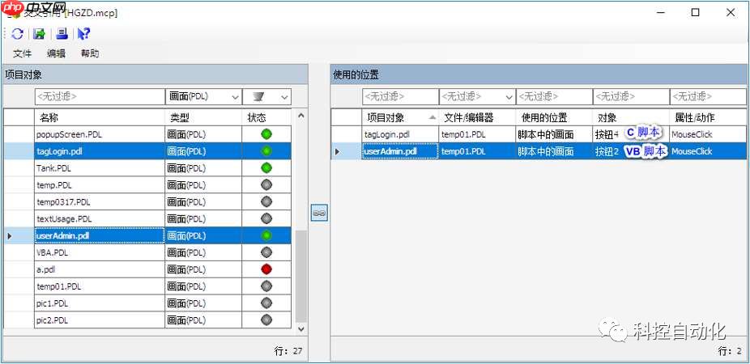The width and height of the screenshot is (750, 364).
Task: Click row selector arrow beside userAdmin.pdl left
Action: pyautogui.click(x=10, y=235)
